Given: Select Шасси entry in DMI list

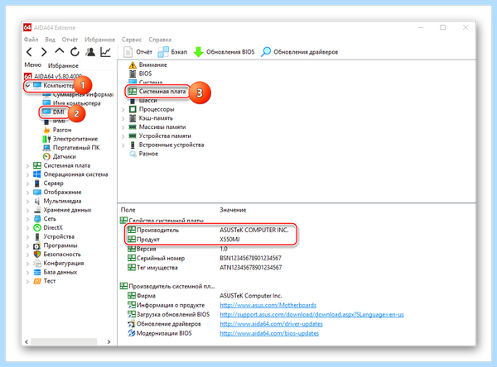Looking at the screenshot, I should coord(143,101).
